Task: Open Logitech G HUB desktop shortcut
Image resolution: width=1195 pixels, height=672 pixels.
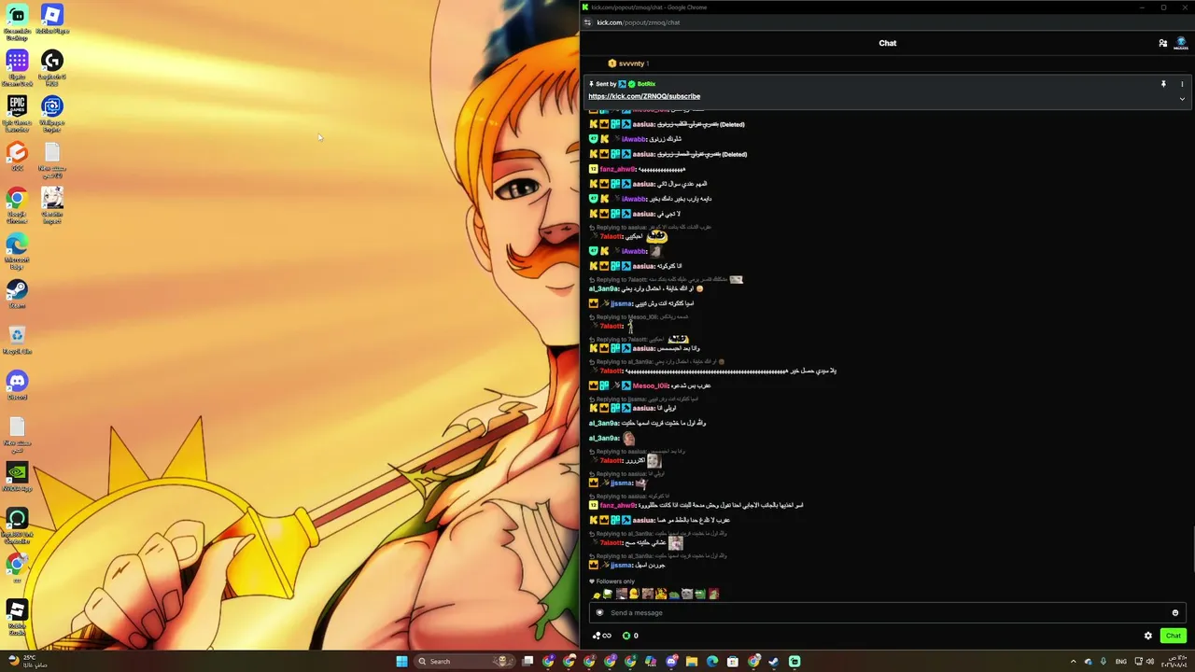Action: coord(52,66)
